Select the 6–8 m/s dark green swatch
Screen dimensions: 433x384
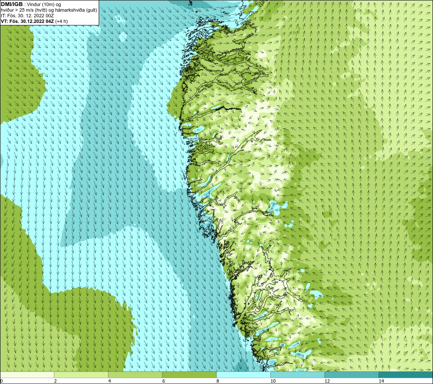(x=190, y=374)
